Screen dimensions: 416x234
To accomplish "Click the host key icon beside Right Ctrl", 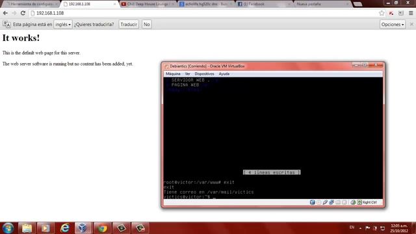I will (359, 202).
